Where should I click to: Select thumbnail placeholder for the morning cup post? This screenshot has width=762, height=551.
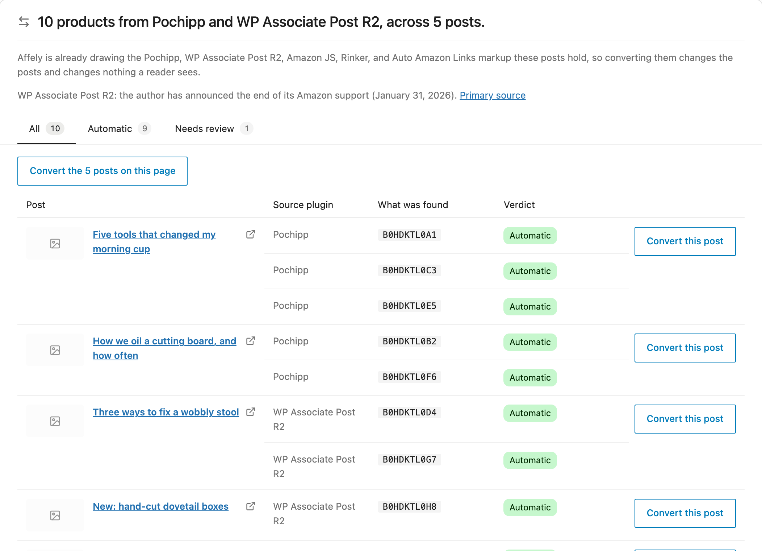(55, 243)
